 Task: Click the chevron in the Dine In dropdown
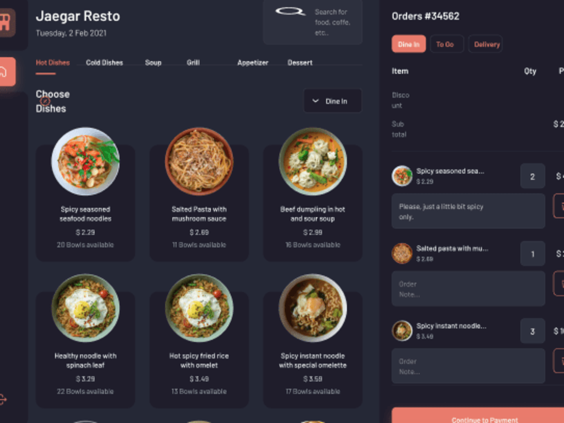coord(315,101)
